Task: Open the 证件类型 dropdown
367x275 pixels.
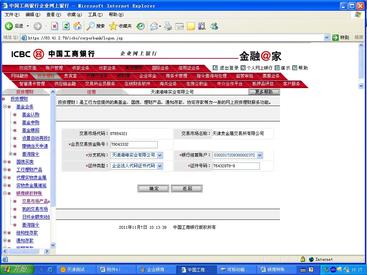Action: [160, 166]
